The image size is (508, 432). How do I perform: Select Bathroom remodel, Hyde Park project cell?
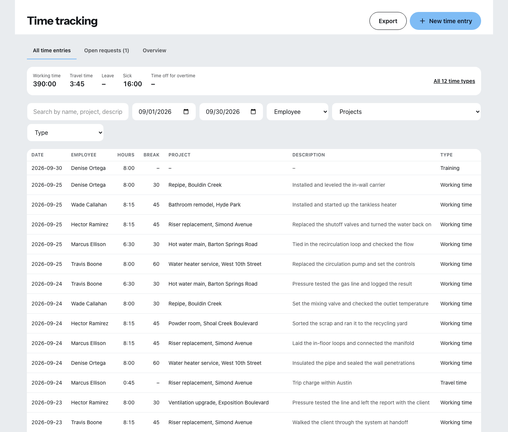(204, 205)
